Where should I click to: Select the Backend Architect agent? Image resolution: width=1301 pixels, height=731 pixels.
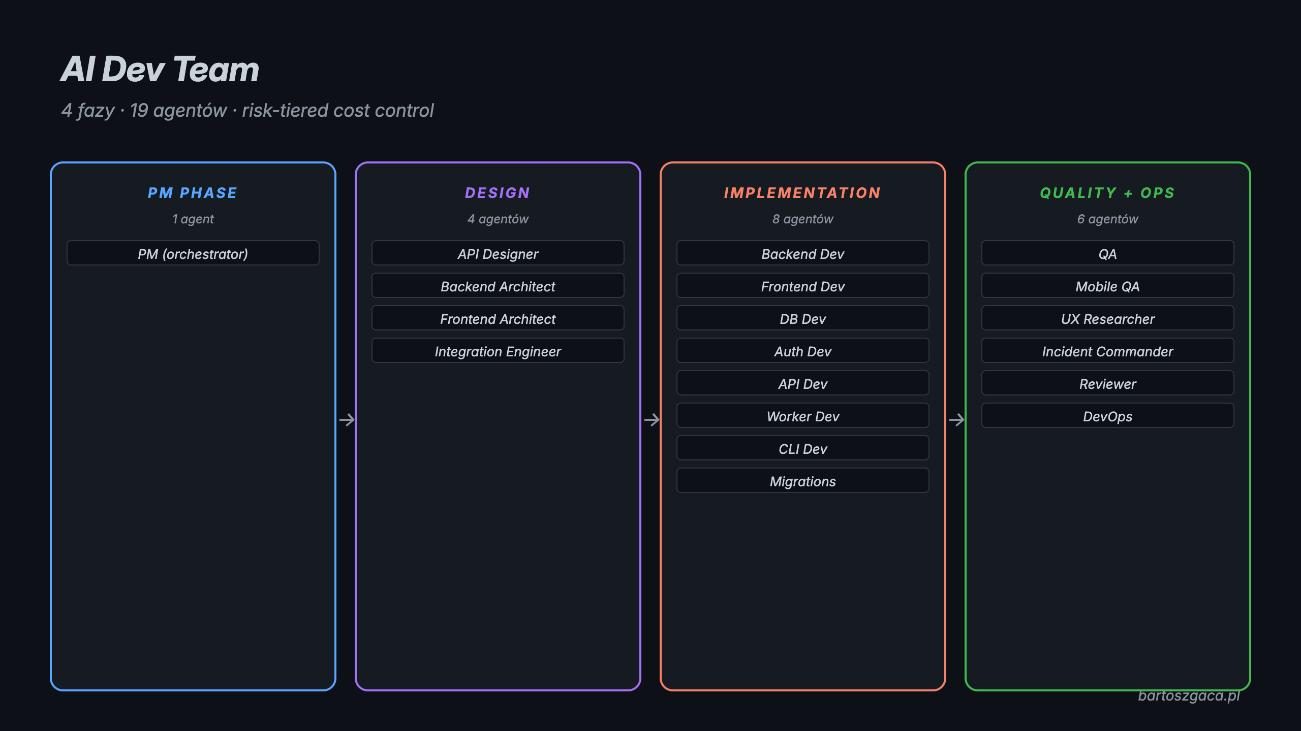click(x=498, y=285)
